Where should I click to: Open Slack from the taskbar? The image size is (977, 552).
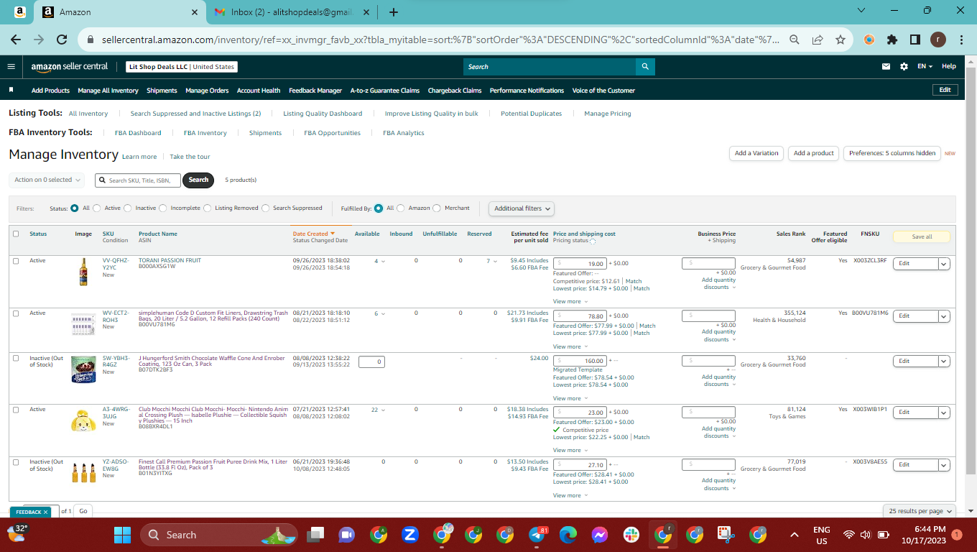(x=631, y=535)
